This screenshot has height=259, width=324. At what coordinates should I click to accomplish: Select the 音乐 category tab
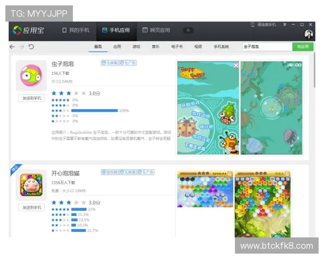(156, 47)
